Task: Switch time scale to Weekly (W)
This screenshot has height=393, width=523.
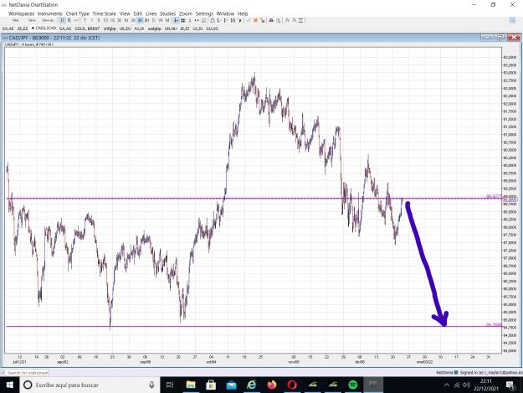Action: [161, 20]
